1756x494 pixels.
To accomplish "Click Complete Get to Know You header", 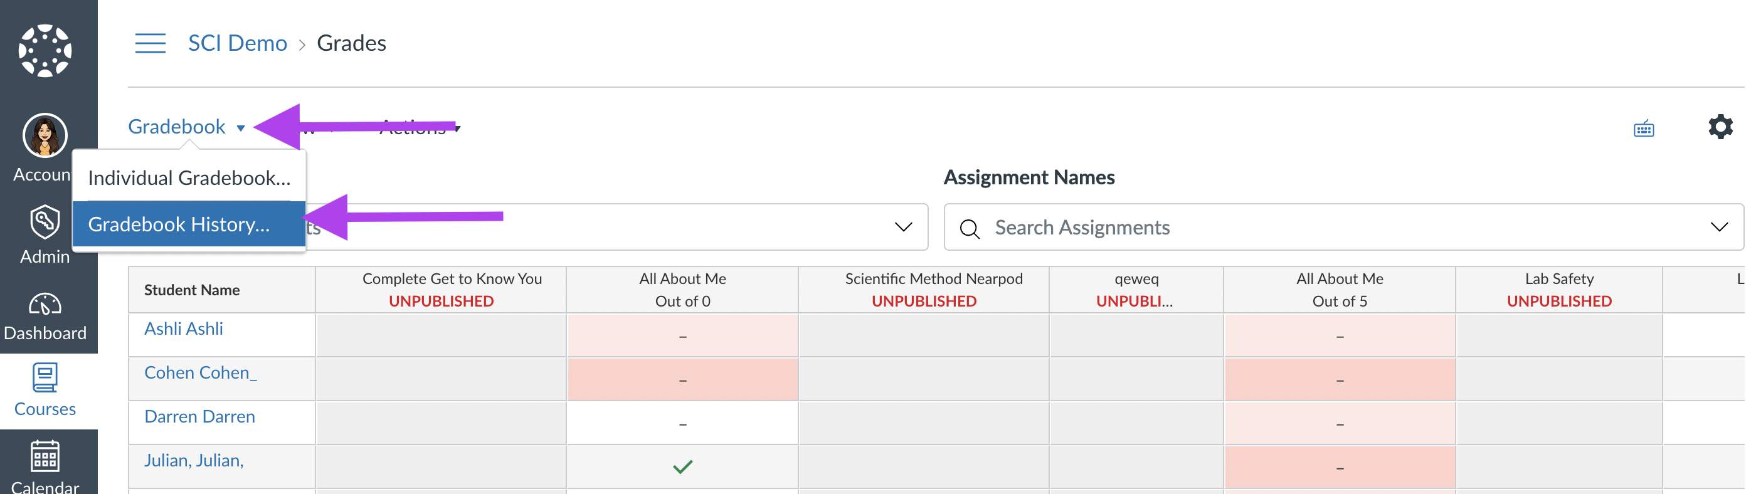I will [441, 290].
